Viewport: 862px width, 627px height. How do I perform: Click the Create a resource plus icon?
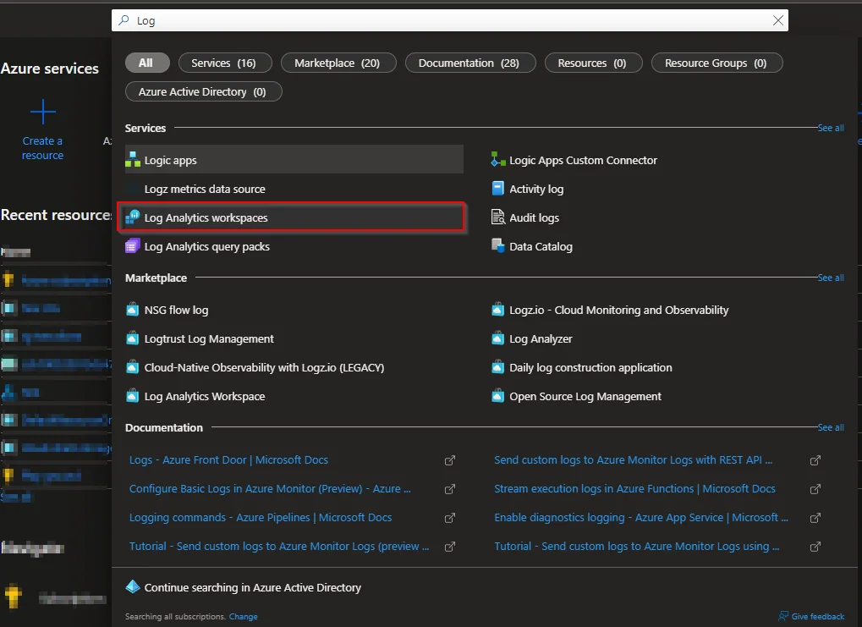point(43,113)
